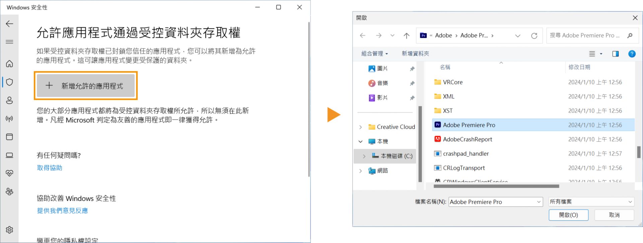The width and height of the screenshot is (643, 243).
Task: Sort by 修改日期 column header
Action: (579, 67)
